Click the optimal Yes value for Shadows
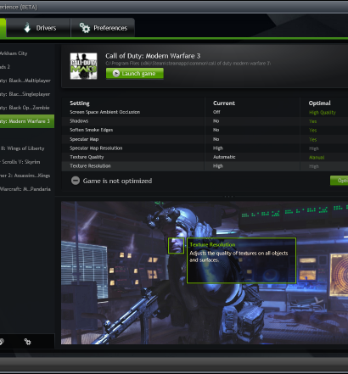This screenshot has height=374, width=348. tap(312, 121)
